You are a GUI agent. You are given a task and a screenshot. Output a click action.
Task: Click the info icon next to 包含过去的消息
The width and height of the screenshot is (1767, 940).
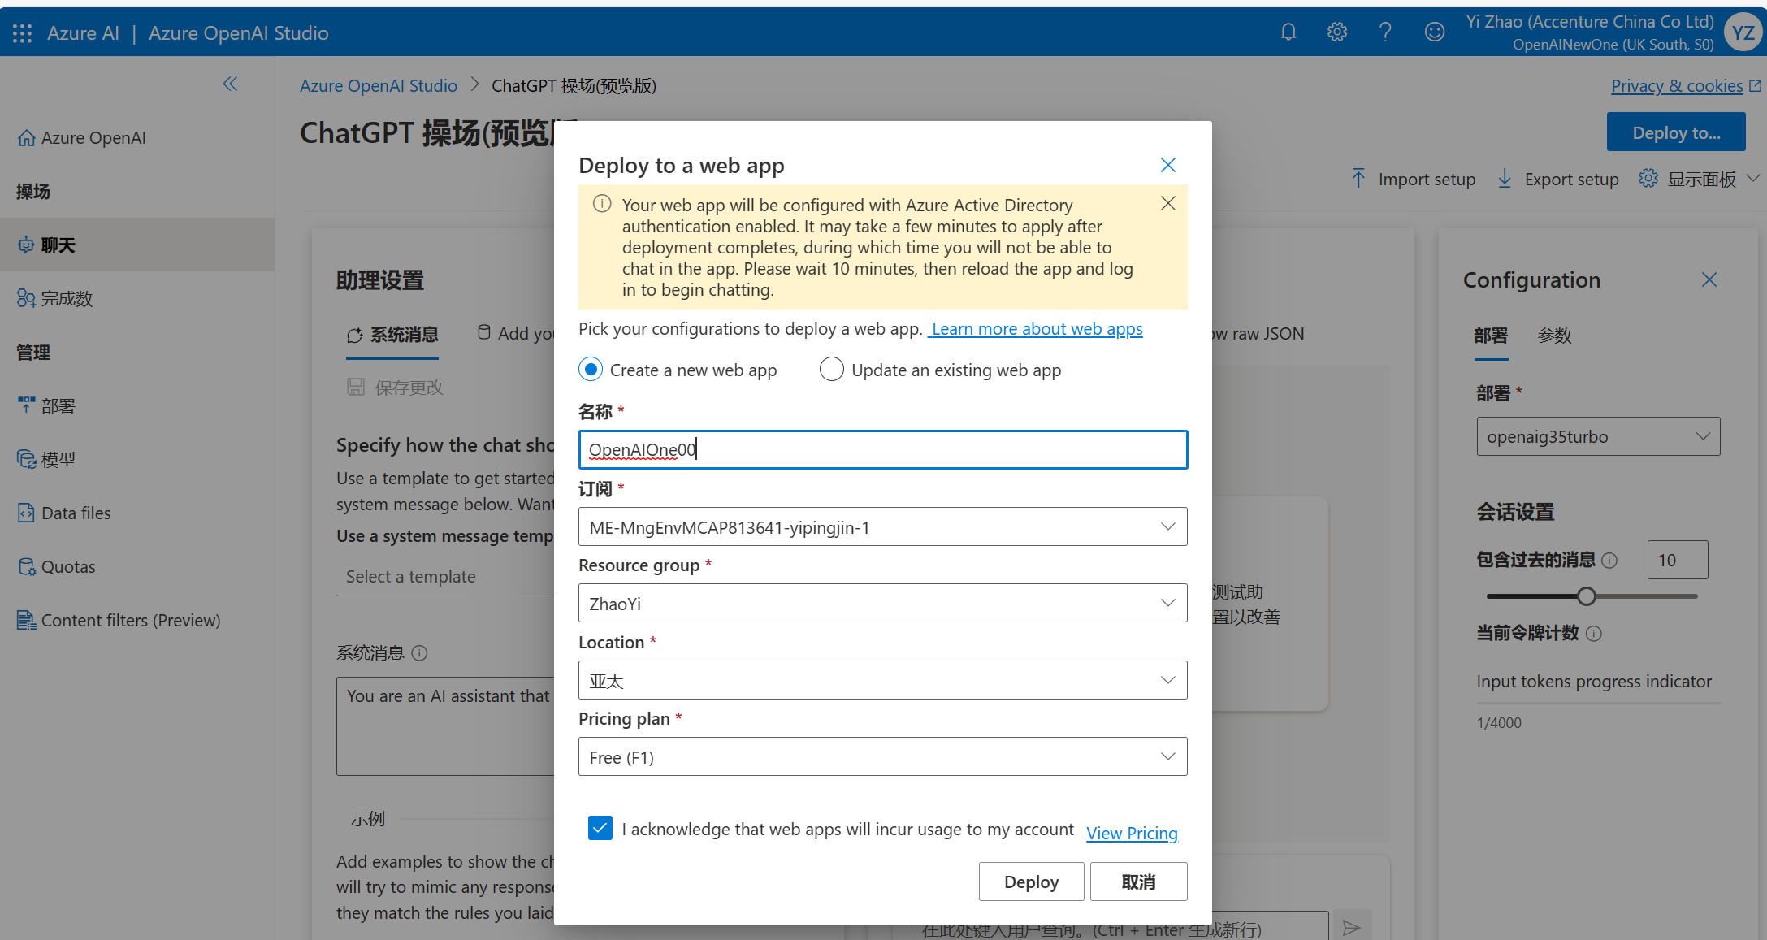pyautogui.click(x=1609, y=561)
